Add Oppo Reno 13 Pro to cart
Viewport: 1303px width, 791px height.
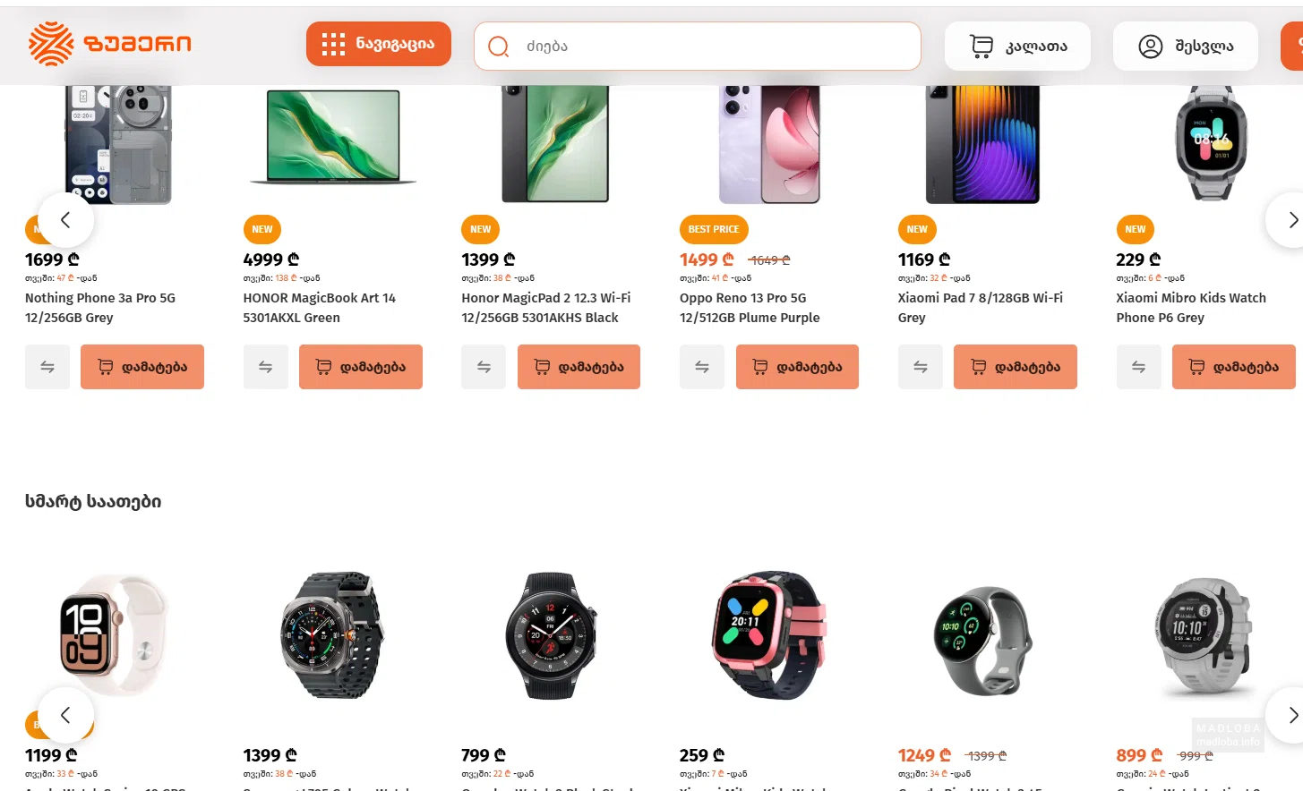797,367
